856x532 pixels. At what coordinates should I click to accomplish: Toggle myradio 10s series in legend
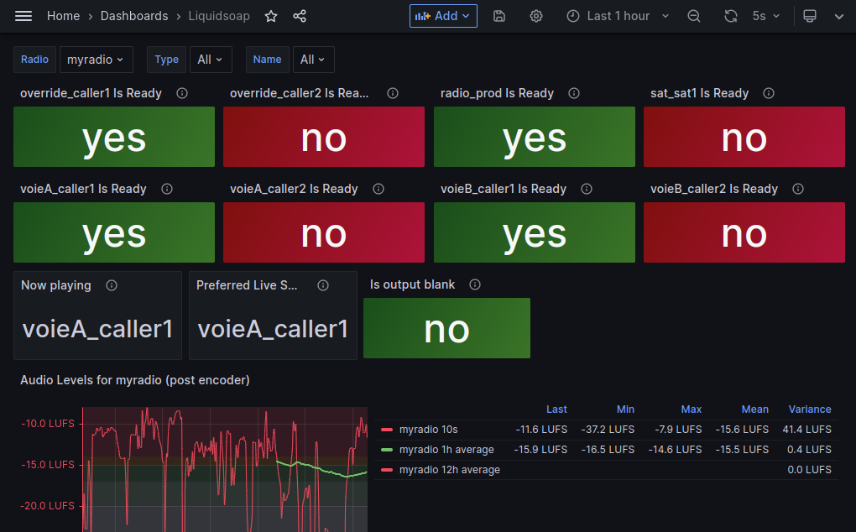pyautogui.click(x=429, y=430)
